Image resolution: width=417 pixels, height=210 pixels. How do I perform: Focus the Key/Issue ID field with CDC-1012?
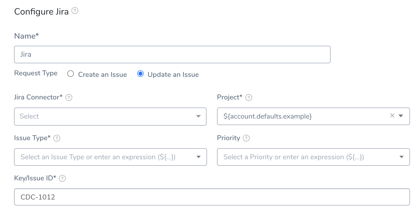212,197
